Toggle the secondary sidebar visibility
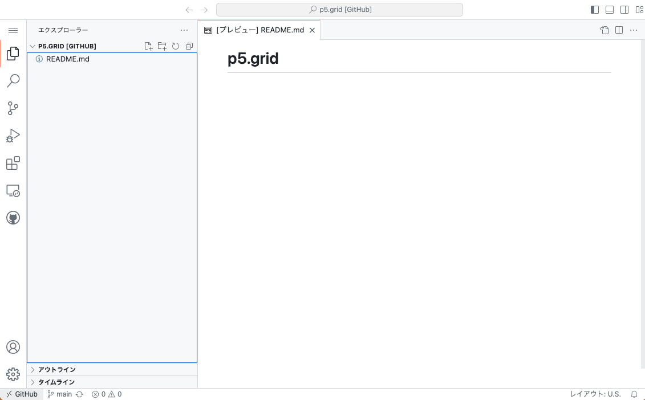Screen dimensions: 645x400 coord(624,10)
